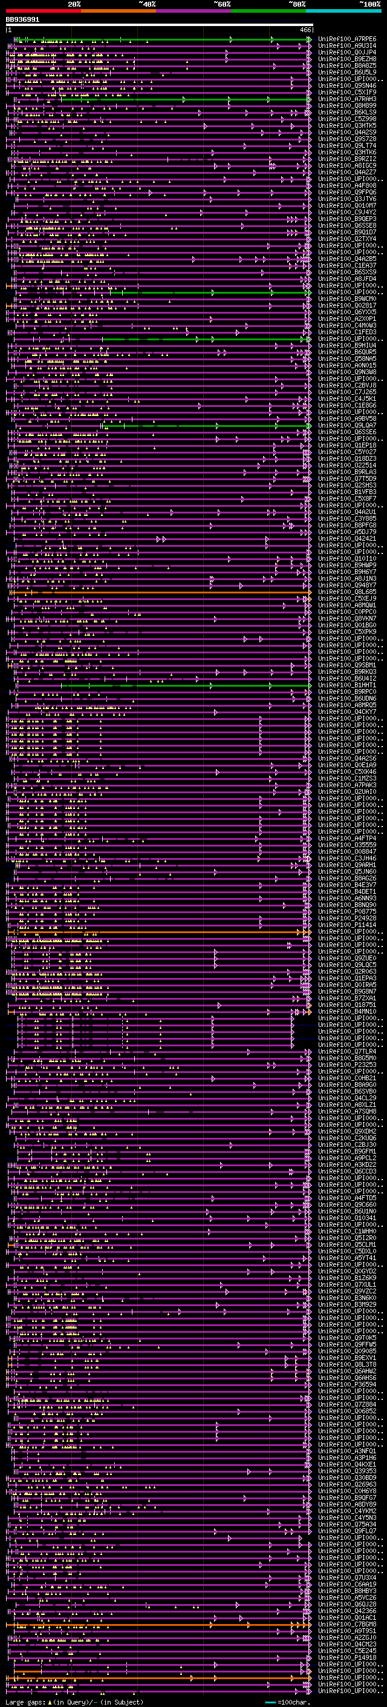387x1707 pixels.
Task: Pick the UniRef100_Q9FPQ6 row label
Action: pos(346,192)
